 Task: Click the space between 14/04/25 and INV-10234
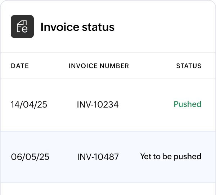pyautogui.click(x=62, y=104)
